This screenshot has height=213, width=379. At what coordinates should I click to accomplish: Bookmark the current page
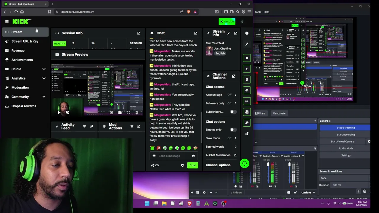[49, 12]
